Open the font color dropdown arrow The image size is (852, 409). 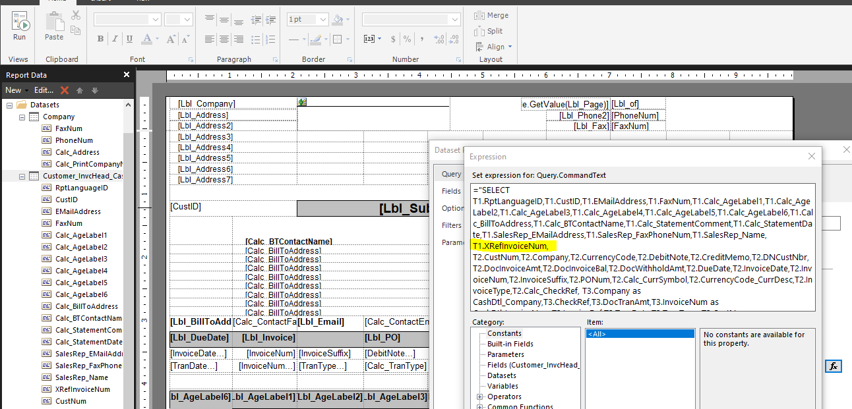click(x=156, y=39)
